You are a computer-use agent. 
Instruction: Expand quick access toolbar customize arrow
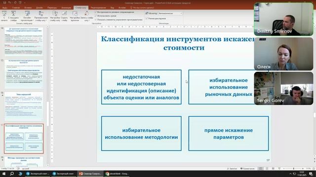click(x=25, y=2)
